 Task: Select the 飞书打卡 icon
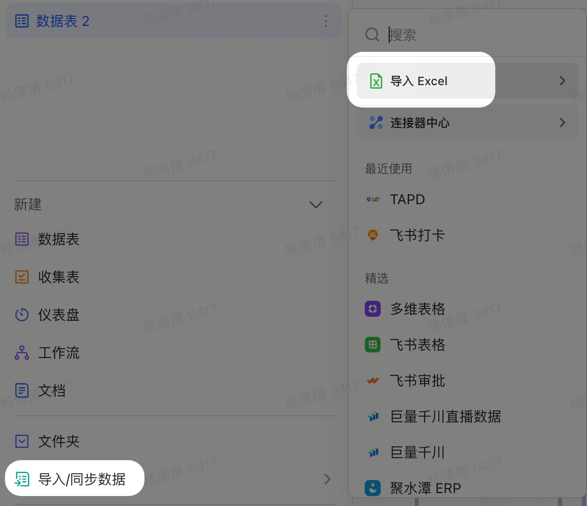(x=373, y=235)
